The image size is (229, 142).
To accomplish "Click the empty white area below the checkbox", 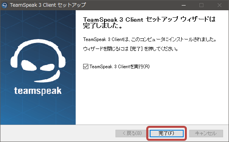I will click(152, 96).
